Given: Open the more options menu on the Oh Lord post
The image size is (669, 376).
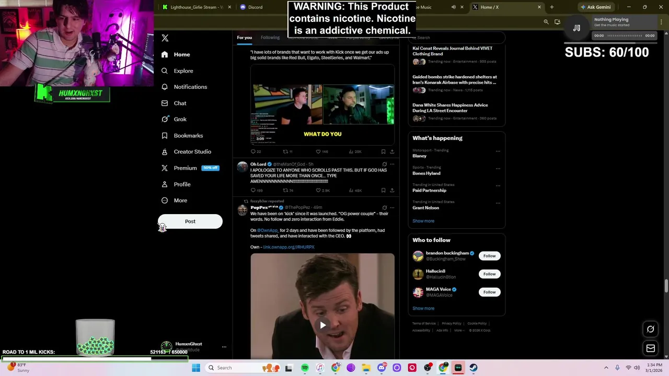Looking at the screenshot, I should (392, 164).
